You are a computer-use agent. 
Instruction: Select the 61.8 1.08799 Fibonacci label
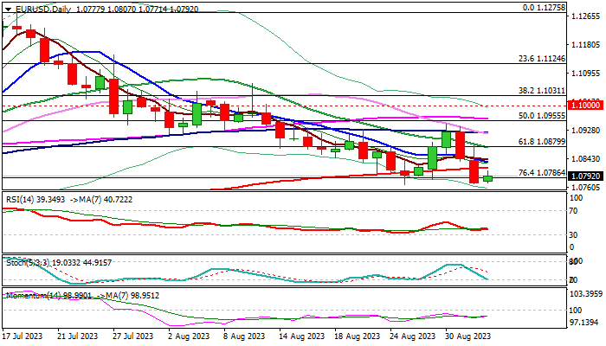tap(541, 142)
